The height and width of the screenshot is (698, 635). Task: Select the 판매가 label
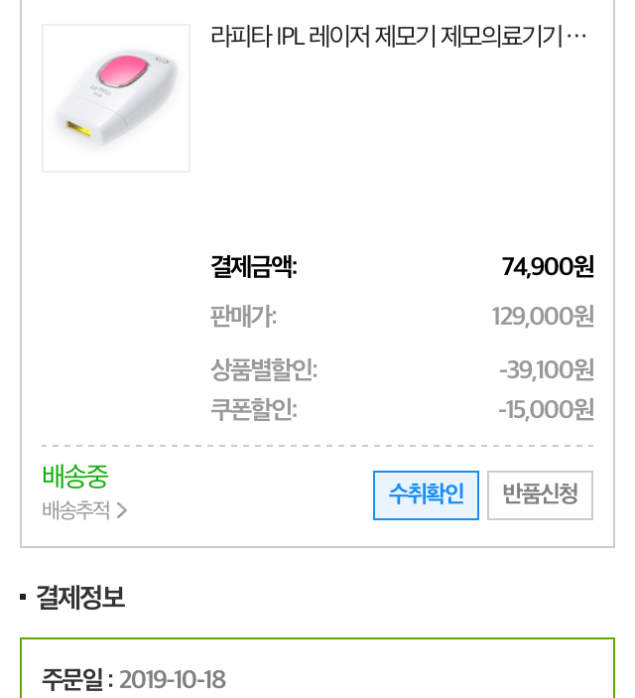pyautogui.click(x=243, y=317)
